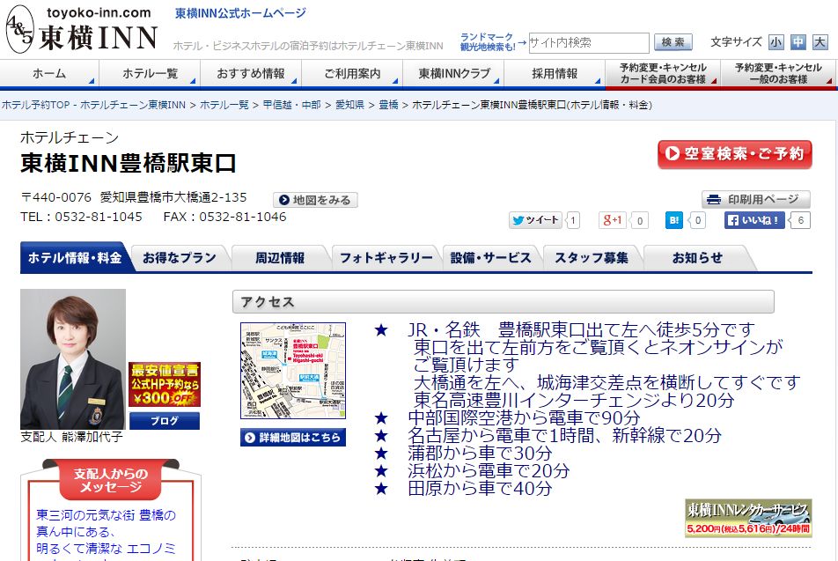Switch to the 設備・サービス tab
The width and height of the screenshot is (838, 561).
[490, 258]
